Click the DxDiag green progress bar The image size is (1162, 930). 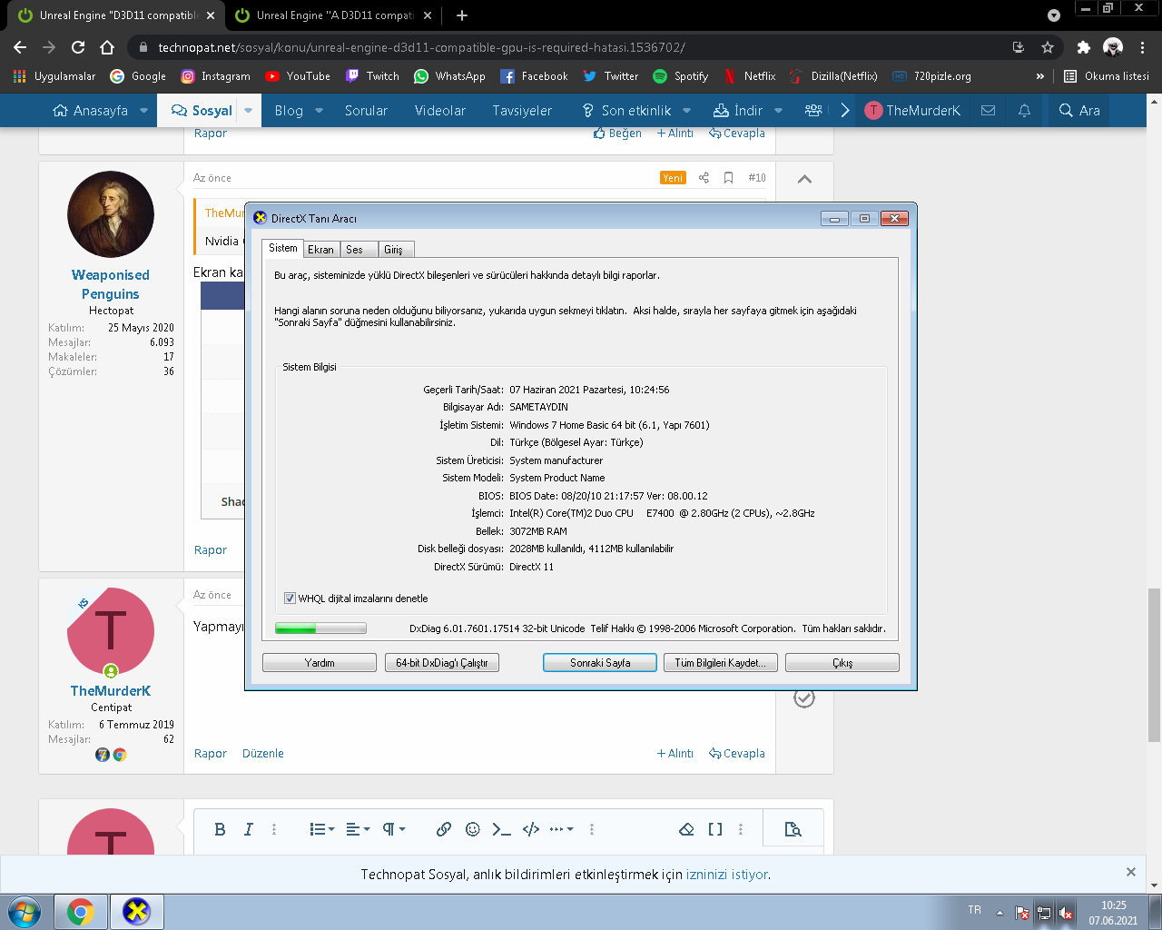tap(320, 628)
